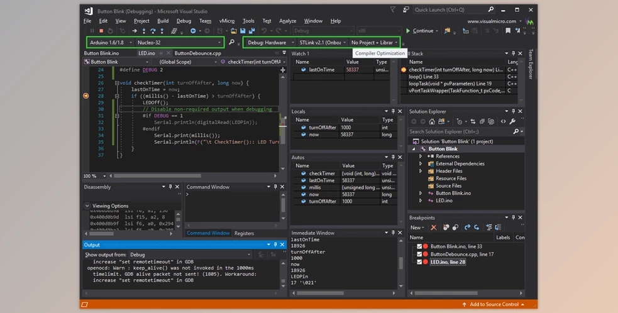This screenshot has width=618, height=313.
Task: Click New in Breakpoints toolbar
Action: click(417, 228)
